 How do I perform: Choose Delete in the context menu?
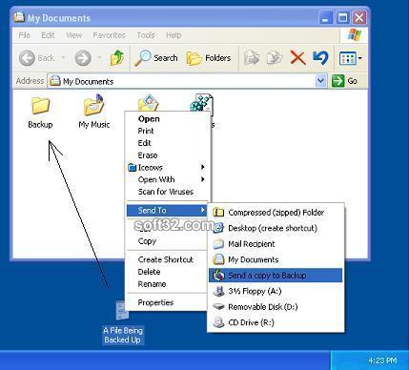click(x=167, y=272)
